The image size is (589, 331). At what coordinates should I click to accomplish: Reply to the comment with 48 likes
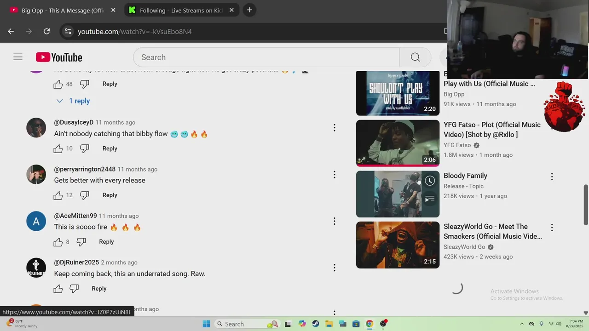[110, 84]
